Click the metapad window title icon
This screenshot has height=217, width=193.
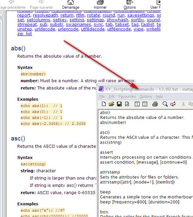(101, 89)
